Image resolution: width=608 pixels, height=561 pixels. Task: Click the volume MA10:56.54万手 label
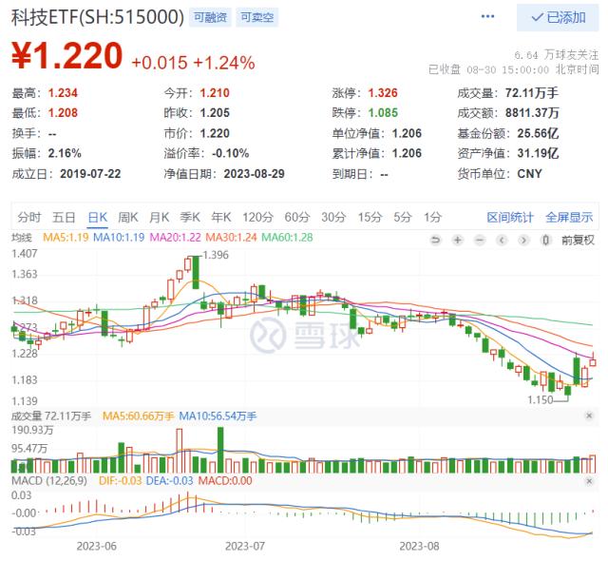(218, 416)
